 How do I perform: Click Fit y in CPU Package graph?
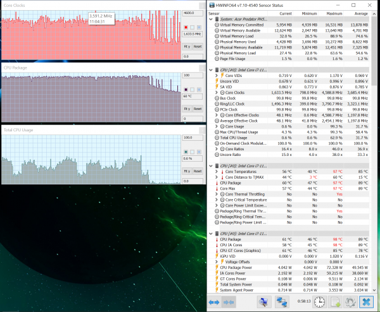pos(187,109)
